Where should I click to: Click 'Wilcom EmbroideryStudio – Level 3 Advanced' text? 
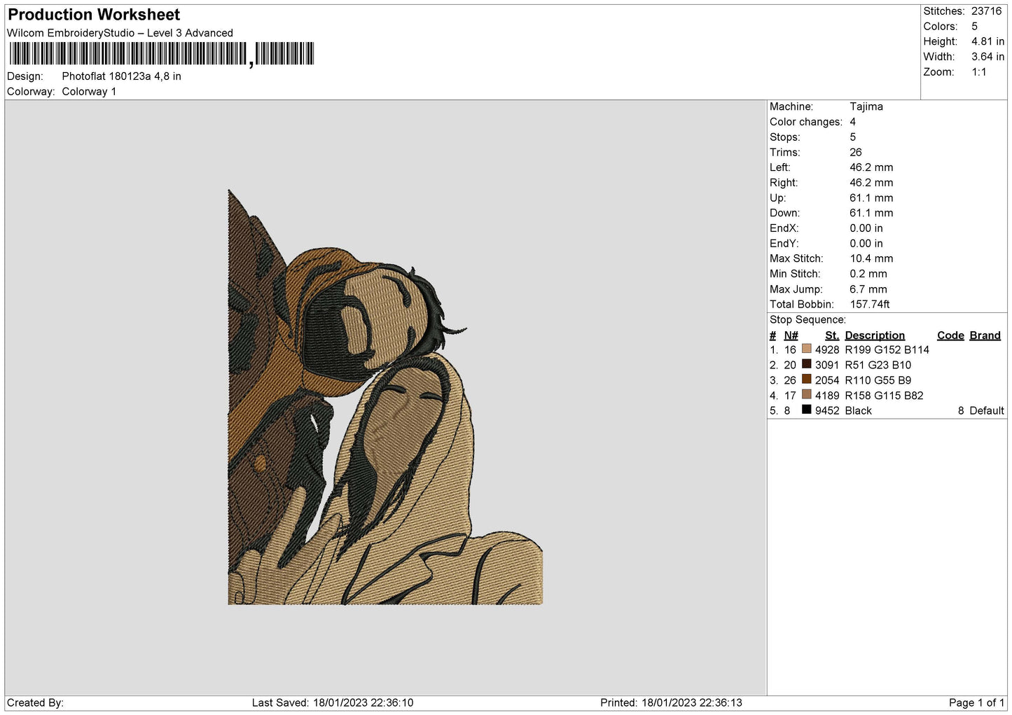pyautogui.click(x=120, y=33)
